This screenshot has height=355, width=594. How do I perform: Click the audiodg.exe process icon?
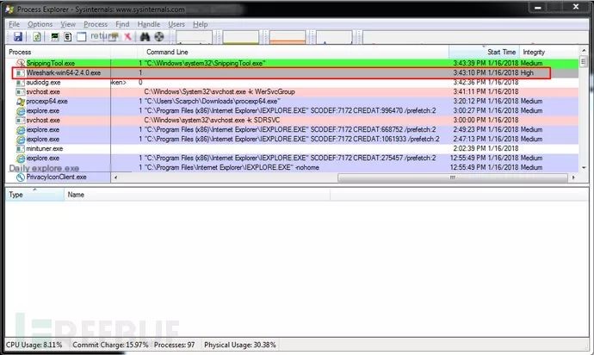tap(21, 83)
